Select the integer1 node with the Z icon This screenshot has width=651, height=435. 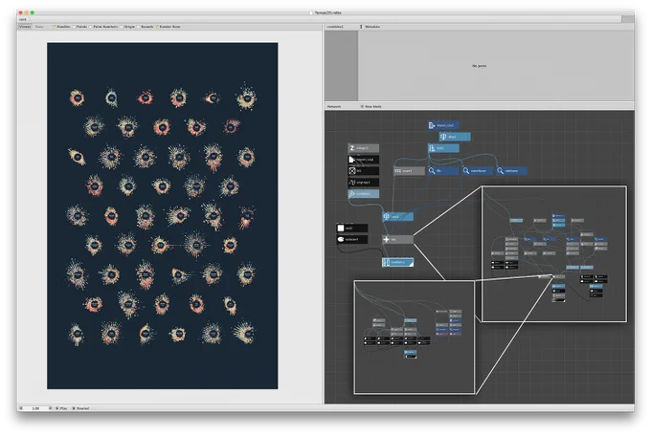tap(363, 148)
